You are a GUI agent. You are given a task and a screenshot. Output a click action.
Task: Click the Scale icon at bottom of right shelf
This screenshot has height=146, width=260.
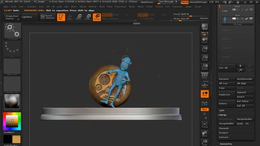click(x=205, y=142)
